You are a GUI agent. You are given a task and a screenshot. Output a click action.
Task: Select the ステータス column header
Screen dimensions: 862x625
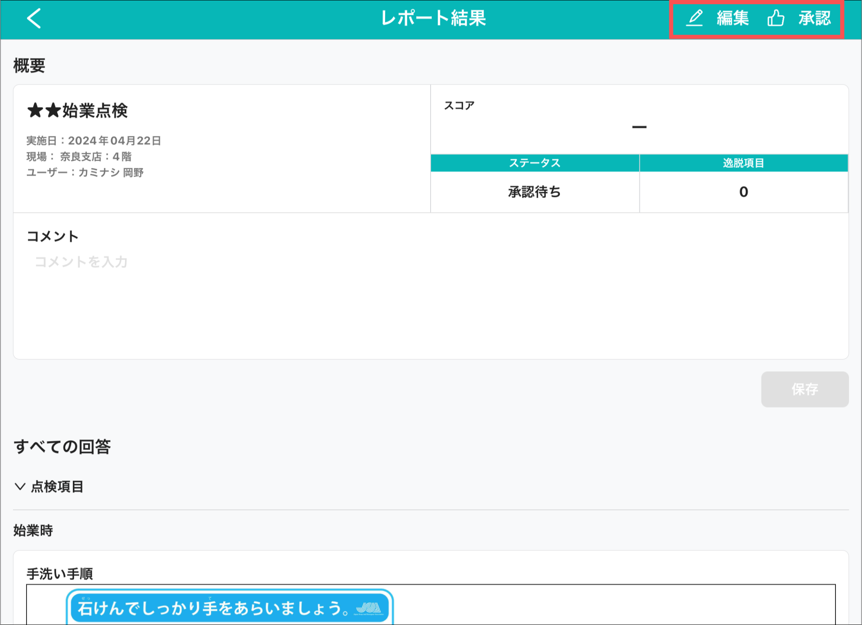[x=535, y=163]
